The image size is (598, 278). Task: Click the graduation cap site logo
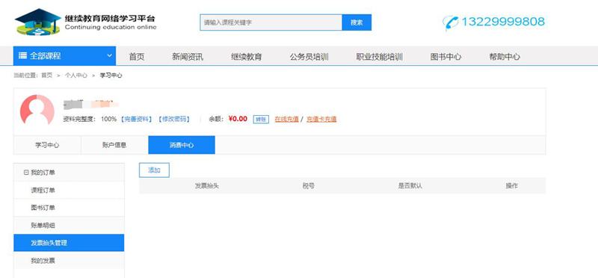pos(38,22)
